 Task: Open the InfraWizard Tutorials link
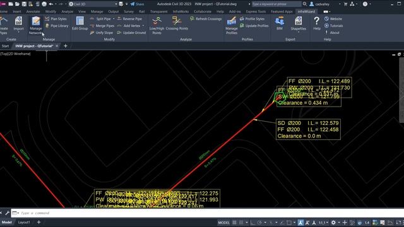334,26
